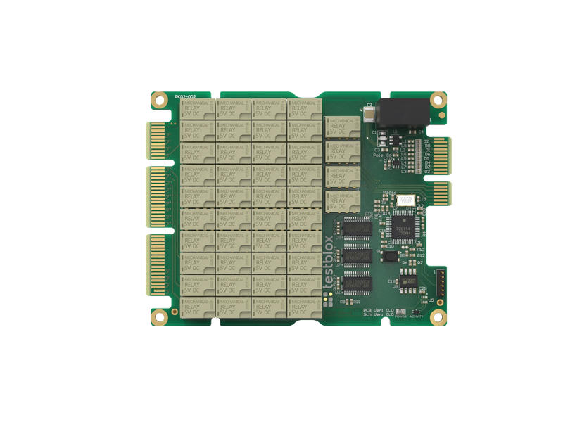
Task: Click the 720114 microcontroller chip
Action: [403, 227]
